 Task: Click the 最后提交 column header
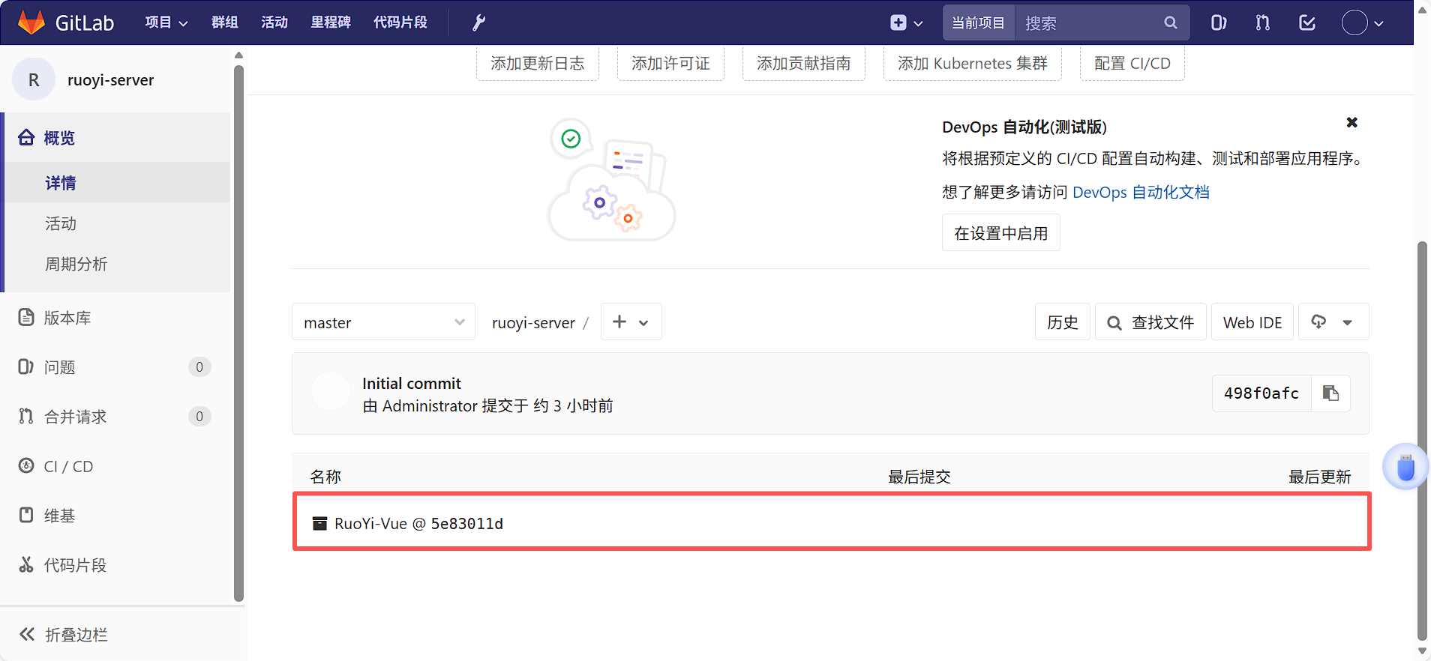[x=919, y=477]
